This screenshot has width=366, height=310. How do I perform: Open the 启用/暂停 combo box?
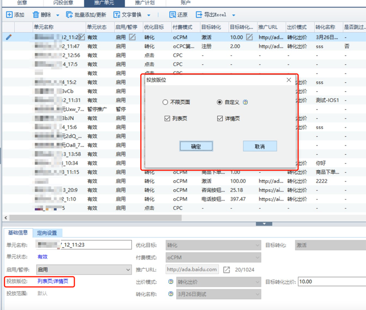pos(84,270)
